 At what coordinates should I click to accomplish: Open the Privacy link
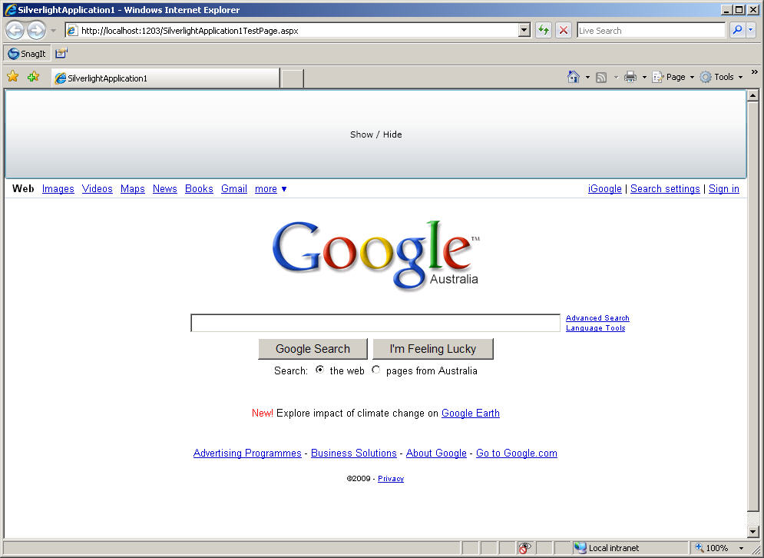coord(391,479)
